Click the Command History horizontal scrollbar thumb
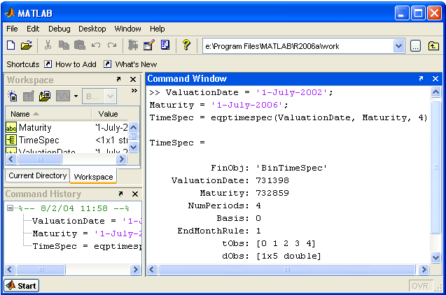 (x=41, y=269)
